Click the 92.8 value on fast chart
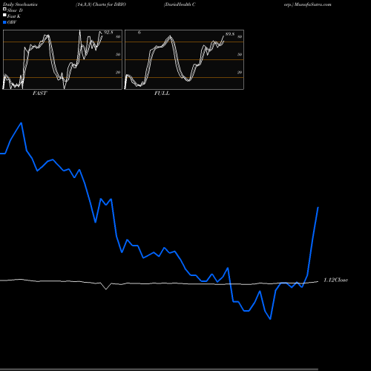371x371 pixels. (108, 33)
